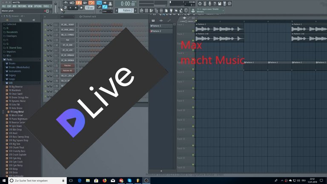Click the save floppy disk icon
Viewport: 327px width, 184px height.
point(220,3)
